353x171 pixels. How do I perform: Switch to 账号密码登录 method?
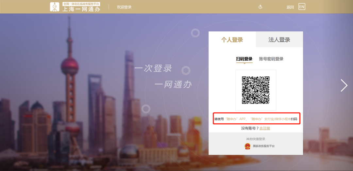(271, 59)
